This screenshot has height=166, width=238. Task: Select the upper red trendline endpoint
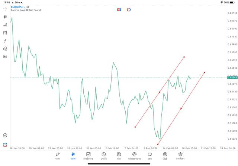[184, 57]
